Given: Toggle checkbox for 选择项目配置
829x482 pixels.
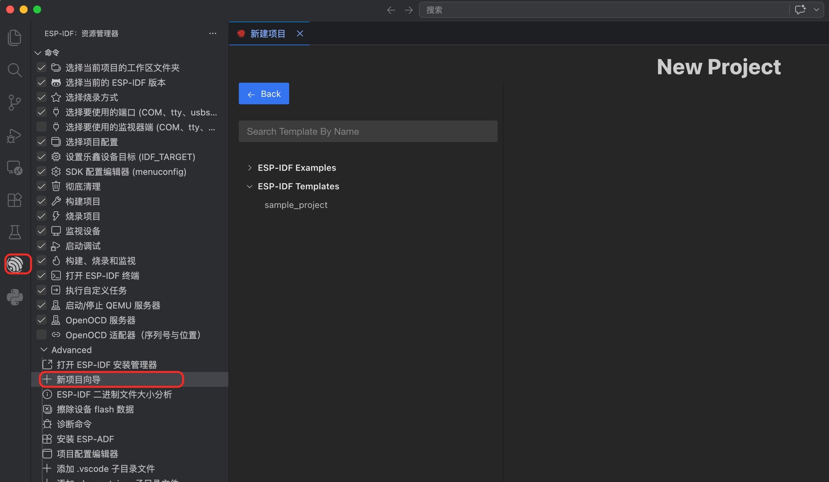Looking at the screenshot, I should tap(42, 142).
